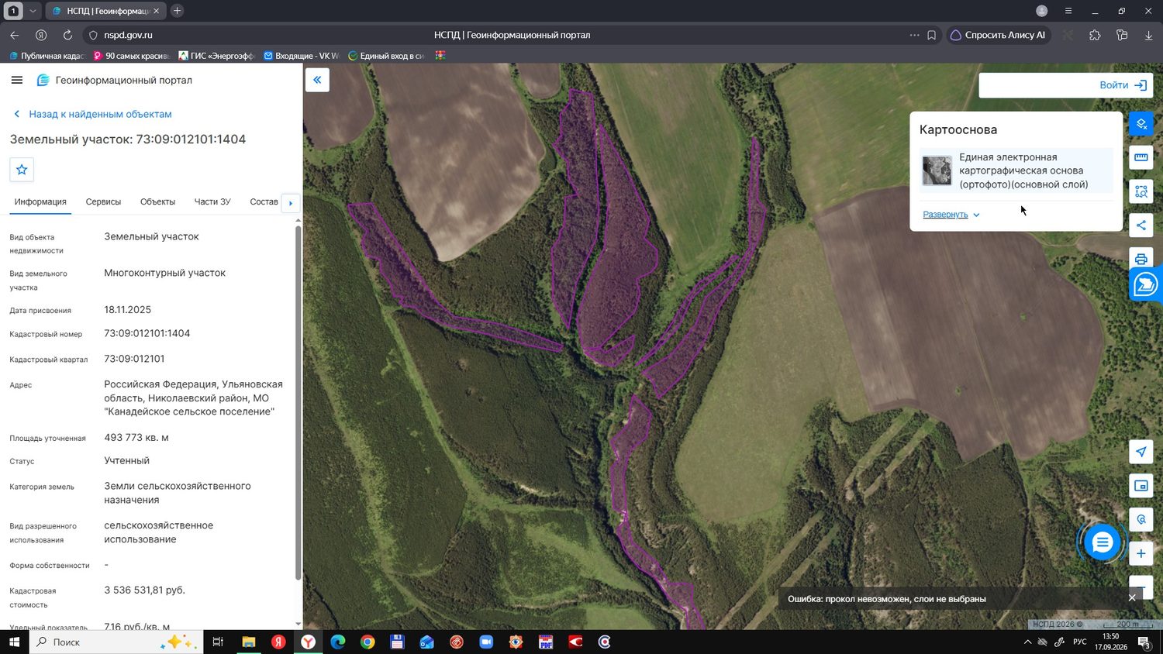Open Google Chrome from the taskbar

(x=368, y=642)
